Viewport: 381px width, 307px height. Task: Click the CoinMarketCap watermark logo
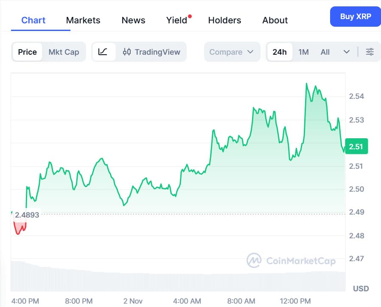click(x=254, y=260)
